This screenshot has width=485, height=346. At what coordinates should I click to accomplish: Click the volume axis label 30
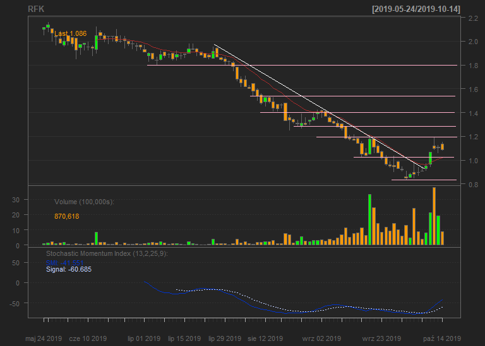point(16,200)
